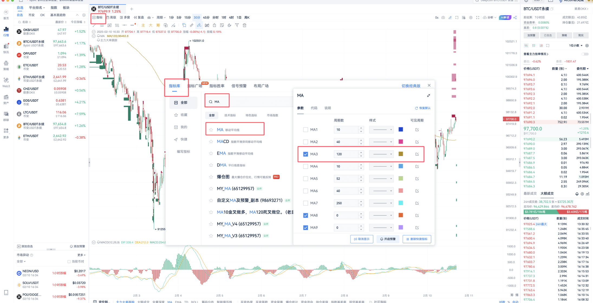This screenshot has width=593, height=303.
Task: Expand the 1位小数 decimal dropdown
Action: [x=576, y=45]
